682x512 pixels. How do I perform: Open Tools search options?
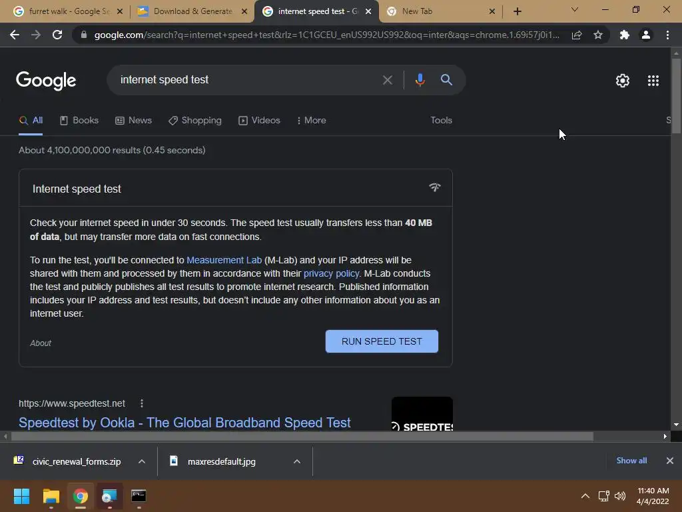coord(441,121)
